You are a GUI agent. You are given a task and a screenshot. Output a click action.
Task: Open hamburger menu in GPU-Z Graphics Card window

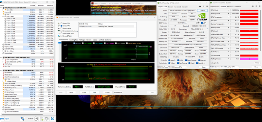[x=207, y=6]
